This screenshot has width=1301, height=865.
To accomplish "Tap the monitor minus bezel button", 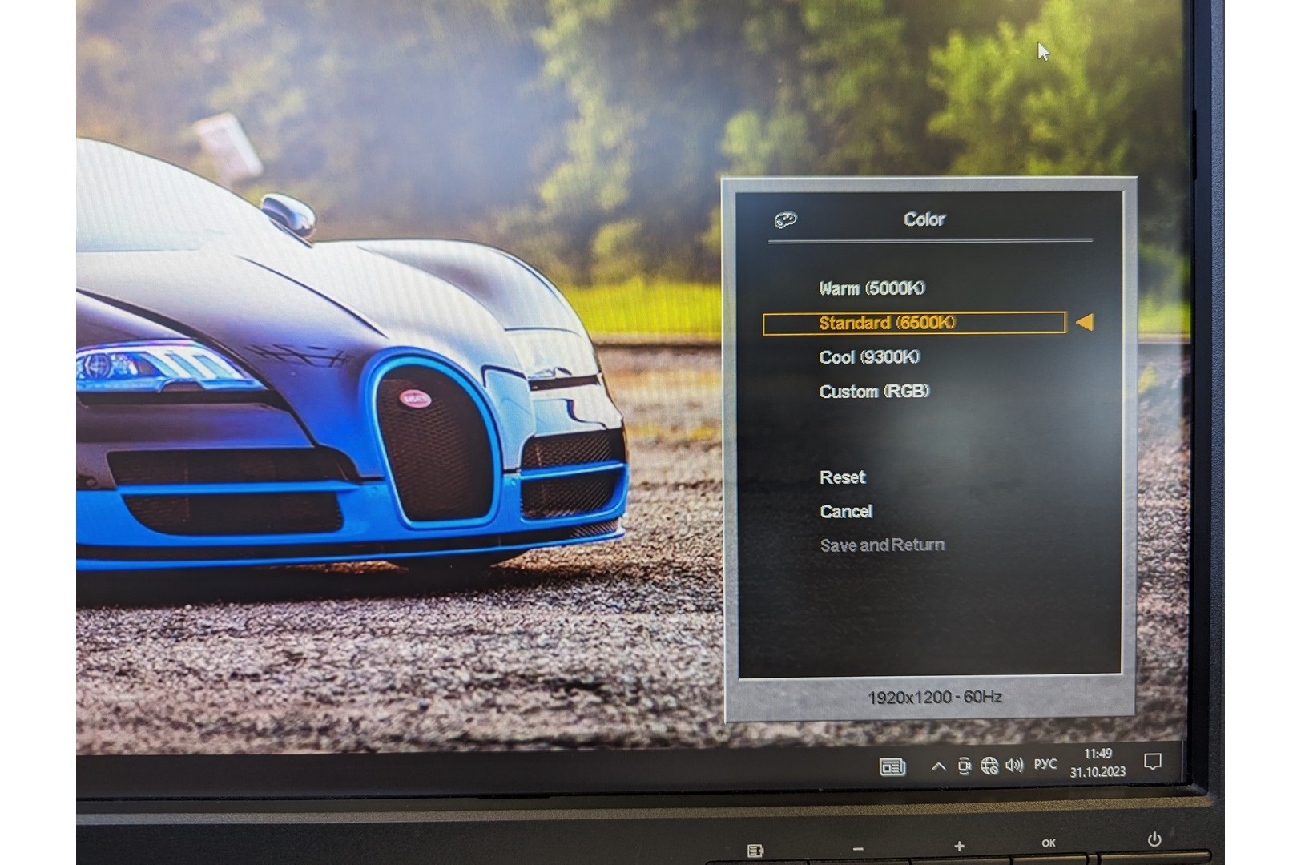I will [x=858, y=849].
